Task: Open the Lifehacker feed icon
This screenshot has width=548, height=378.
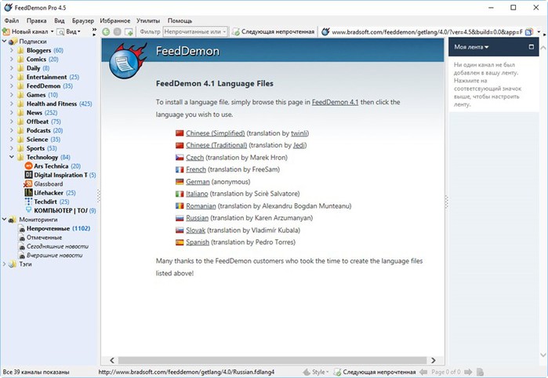Action: pos(29,193)
